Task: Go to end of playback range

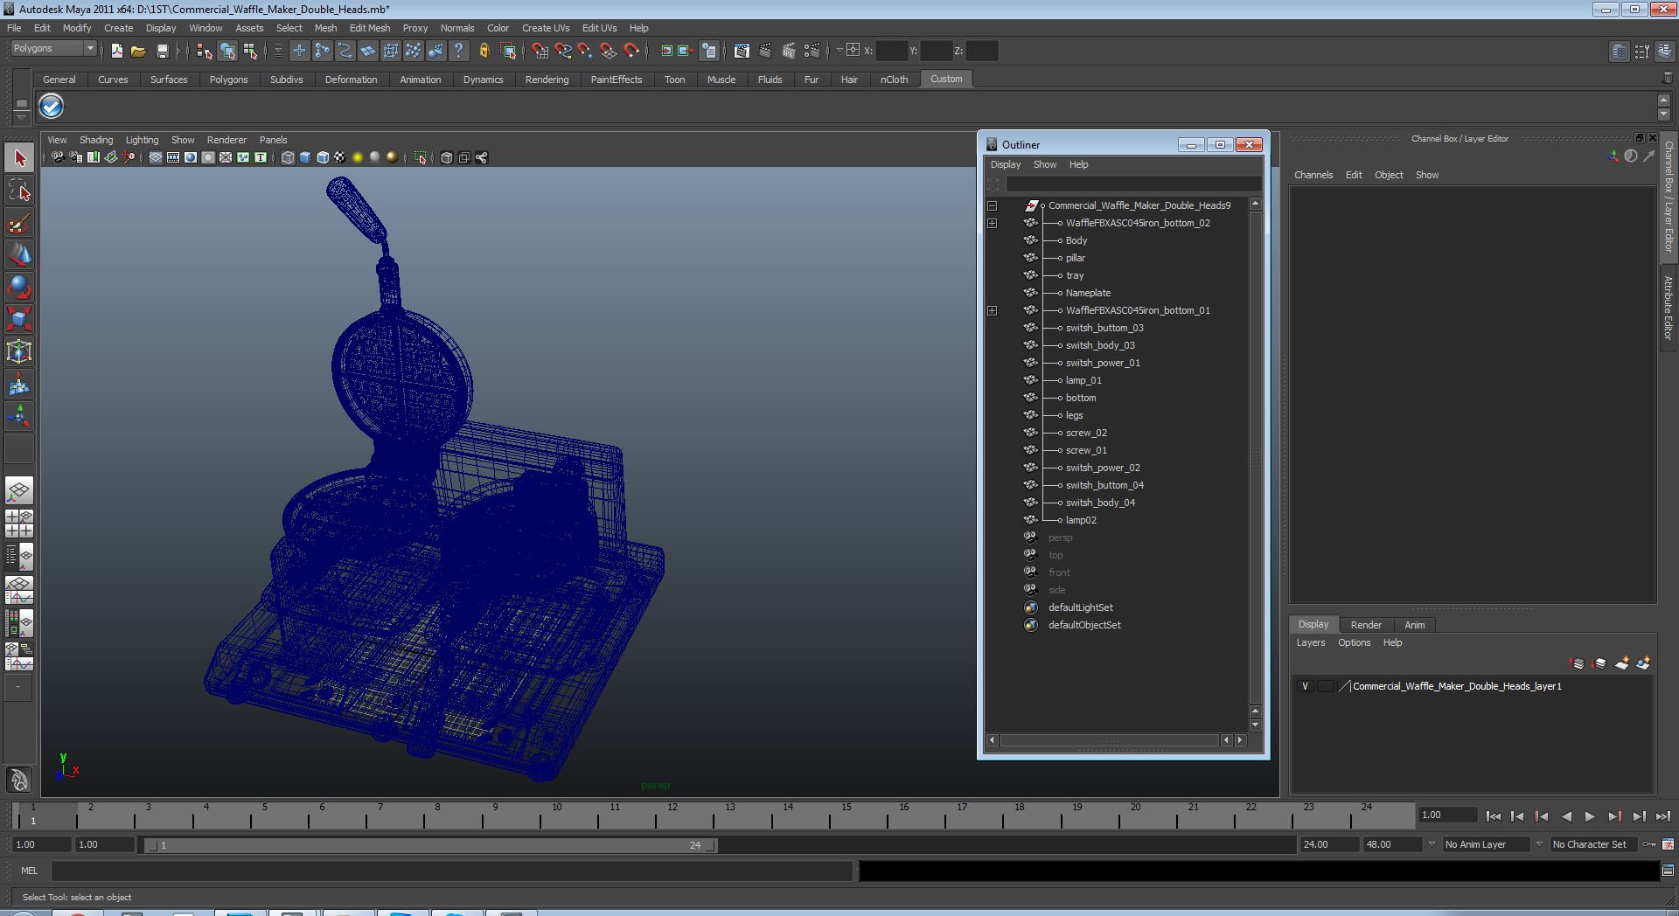Action: [x=1662, y=816]
